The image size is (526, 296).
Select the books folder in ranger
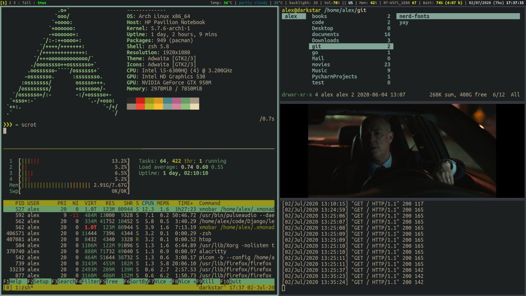(x=351, y=16)
